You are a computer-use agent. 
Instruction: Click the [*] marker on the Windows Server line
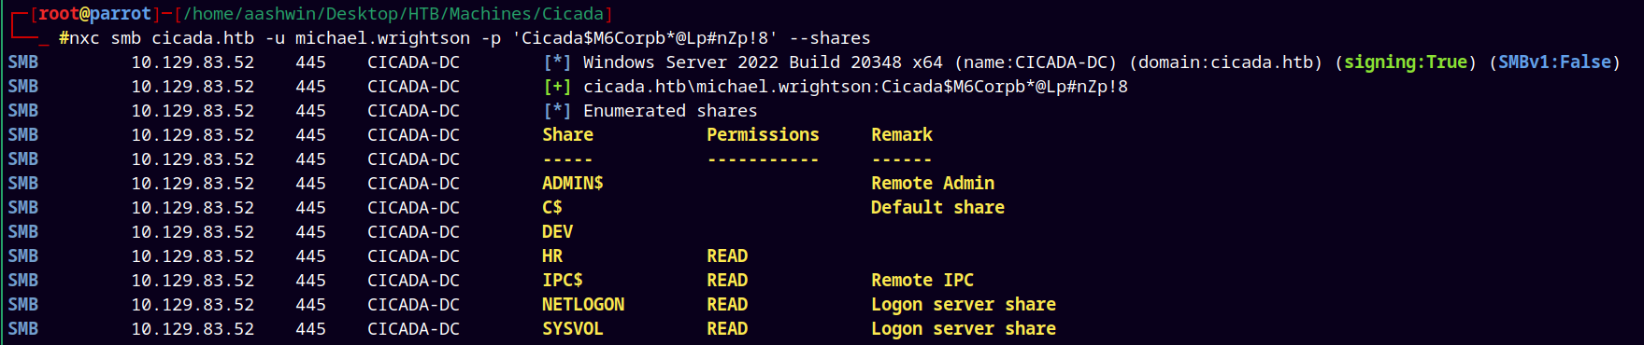[x=557, y=62]
